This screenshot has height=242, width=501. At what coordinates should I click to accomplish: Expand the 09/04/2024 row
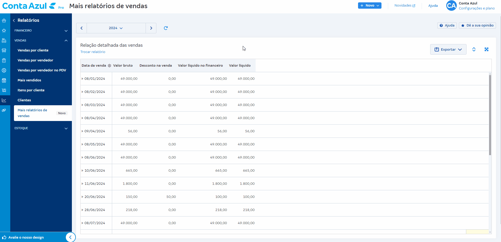(82, 131)
